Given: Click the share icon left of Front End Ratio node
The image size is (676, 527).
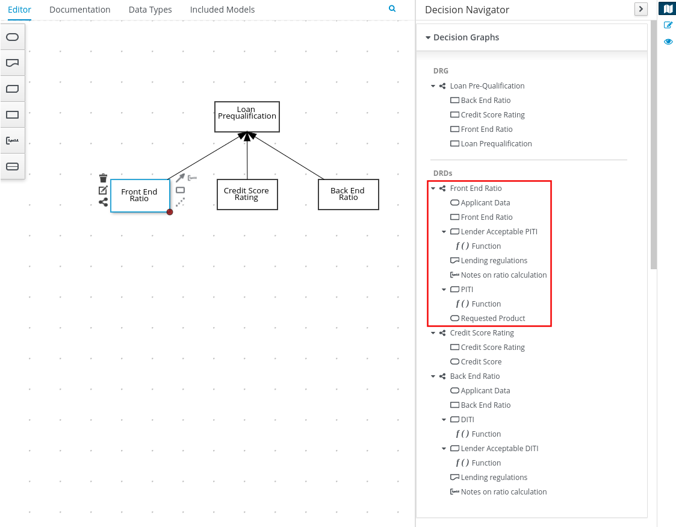Looking at the screenshot, I should [x=103, y=202].
